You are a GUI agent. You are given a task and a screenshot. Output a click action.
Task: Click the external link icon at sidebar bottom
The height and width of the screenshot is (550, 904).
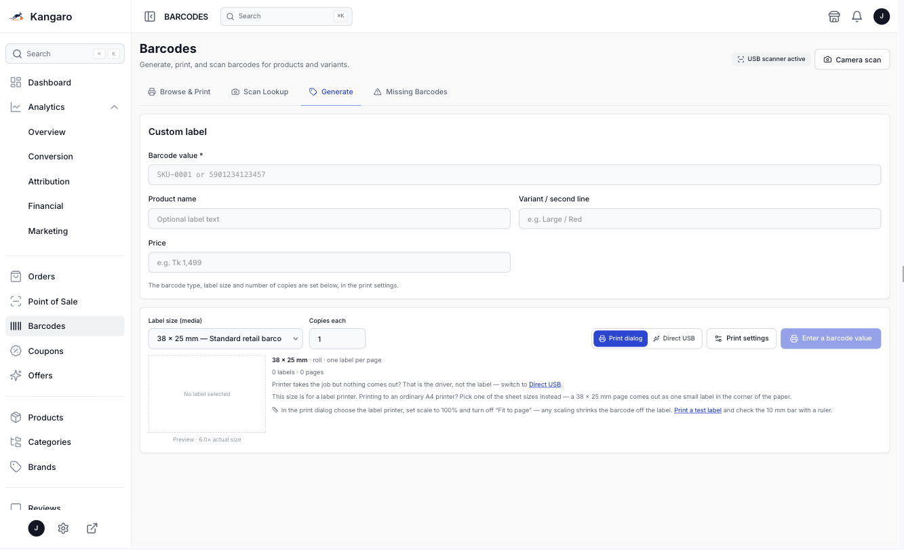(92, 528)
